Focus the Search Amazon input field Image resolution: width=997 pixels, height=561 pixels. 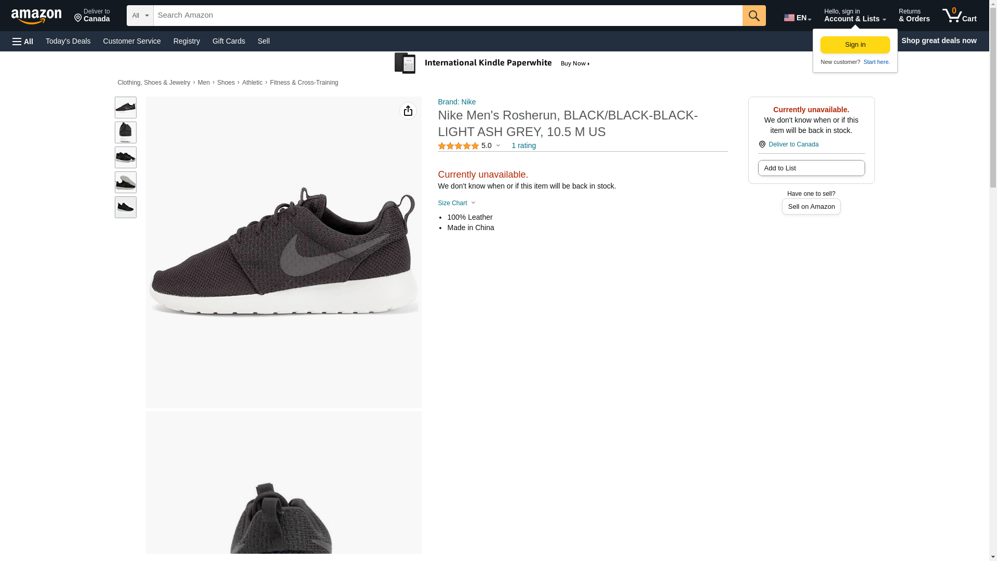coord(447,16)
